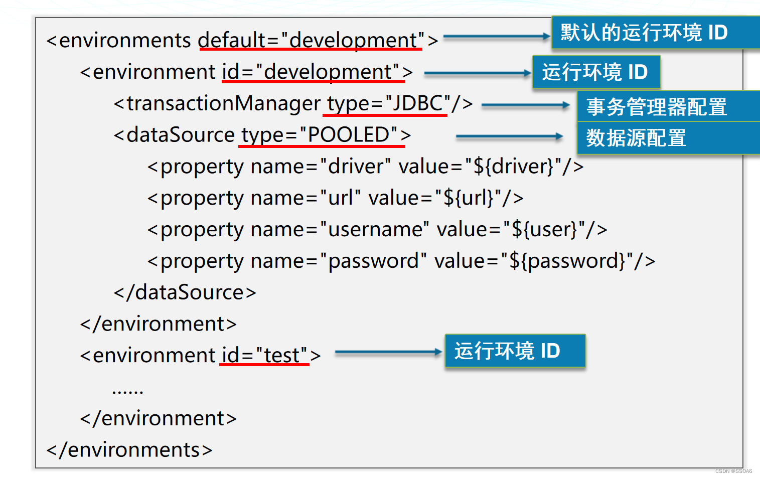Click the '事务管理器配置' label box

click(x=668, y=106)
